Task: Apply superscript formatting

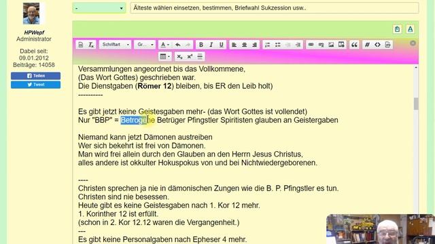Action: 190,57
